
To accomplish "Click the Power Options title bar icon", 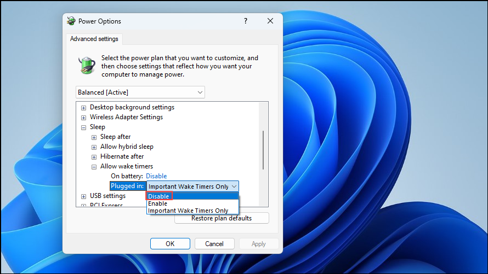I will pos(71,21).
